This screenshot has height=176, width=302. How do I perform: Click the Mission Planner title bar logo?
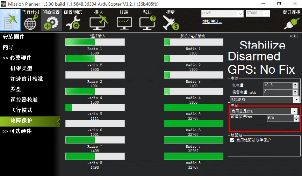3,3
